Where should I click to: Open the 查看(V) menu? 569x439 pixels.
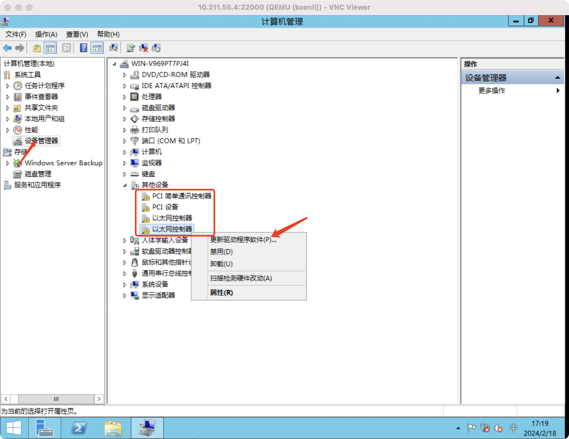click(77, 34)
